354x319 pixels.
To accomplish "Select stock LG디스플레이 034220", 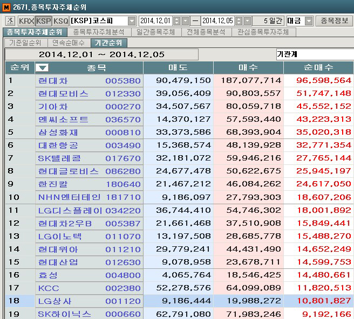I will (89, 211).
